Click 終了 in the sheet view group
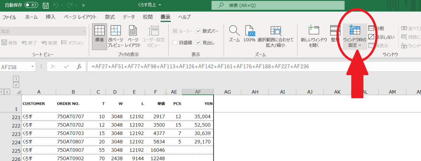421x161 pixels. (29, 43)
